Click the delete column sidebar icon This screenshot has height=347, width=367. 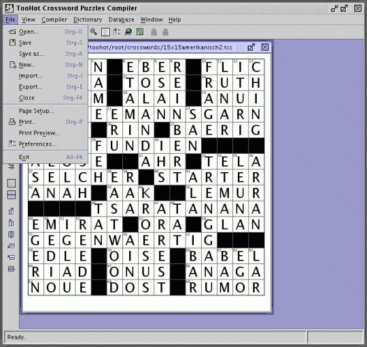pos(12,235)
